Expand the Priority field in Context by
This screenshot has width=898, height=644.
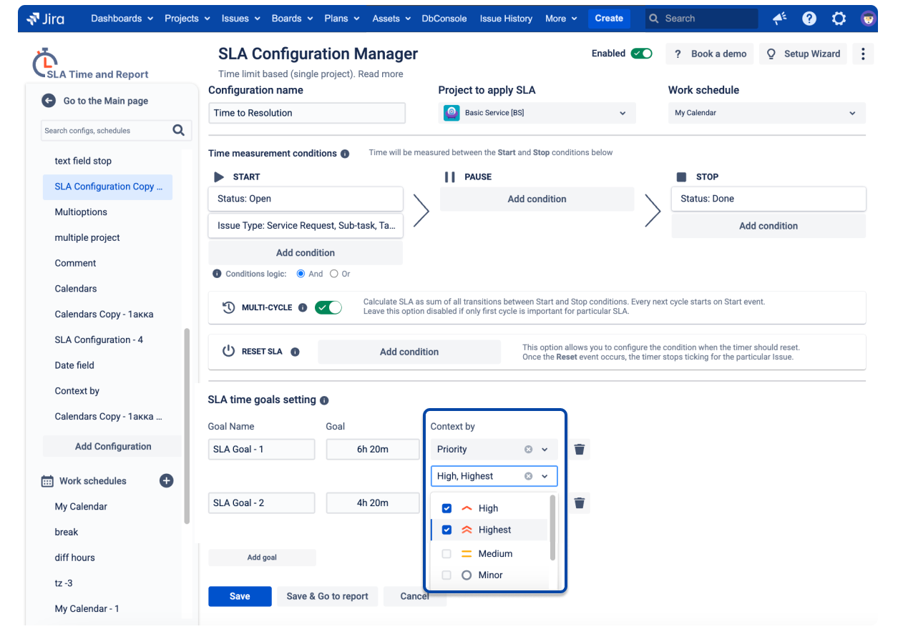click(545, 450)
